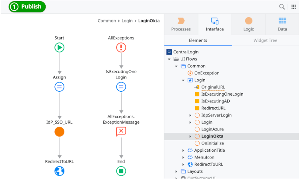Expand the RedirectToURL tree arrow
The width and height of the screenshot is (300, 179).
point(183,165)
